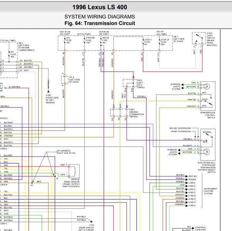232x231 pixels.
Task: Select the L INDIC output label
Action: (192, 183)
